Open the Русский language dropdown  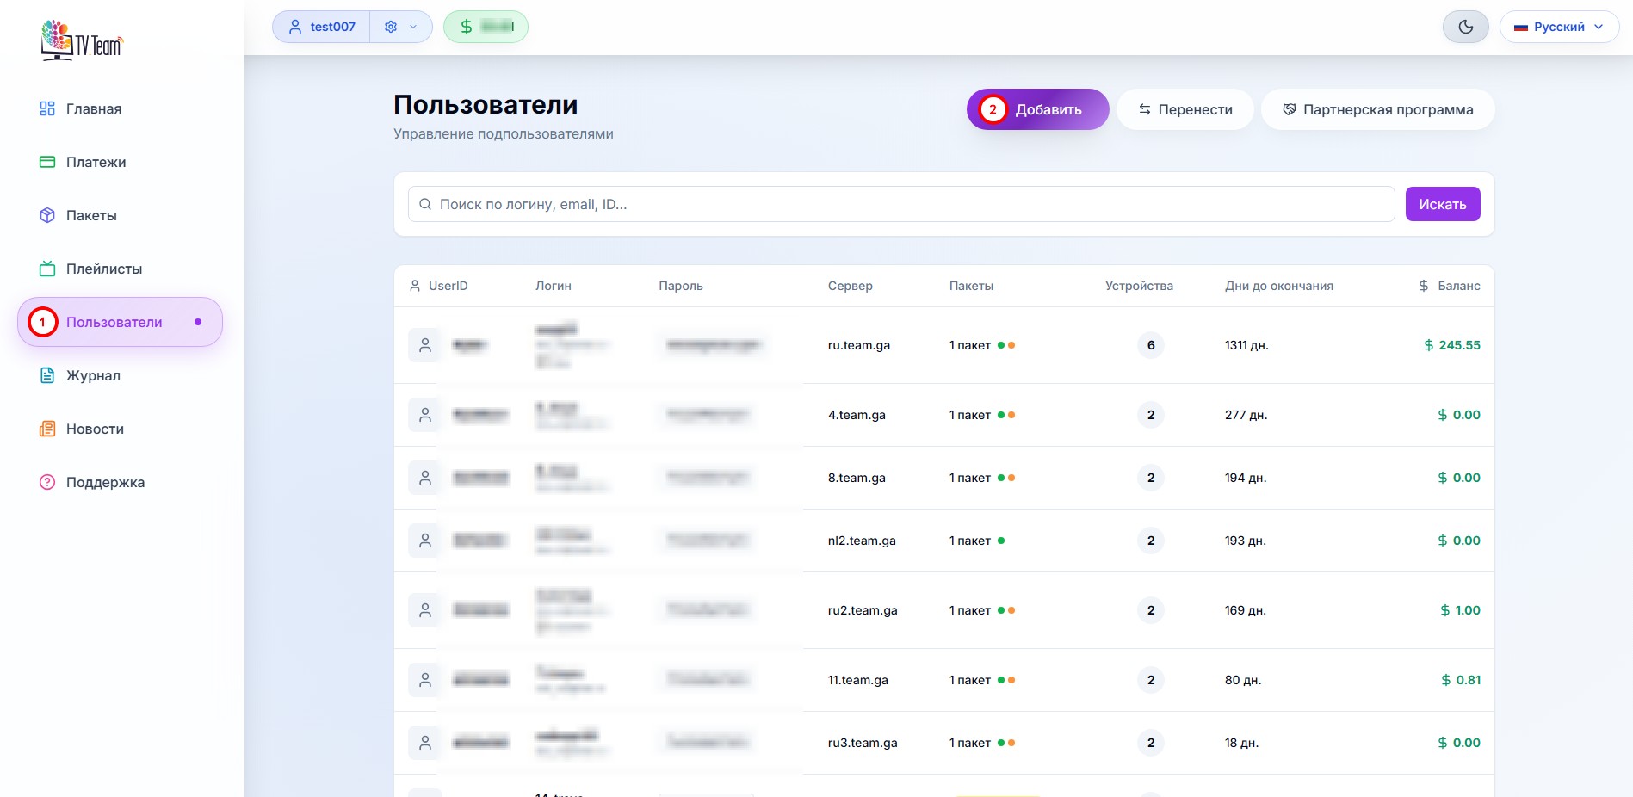click(x=1559, y=27)
